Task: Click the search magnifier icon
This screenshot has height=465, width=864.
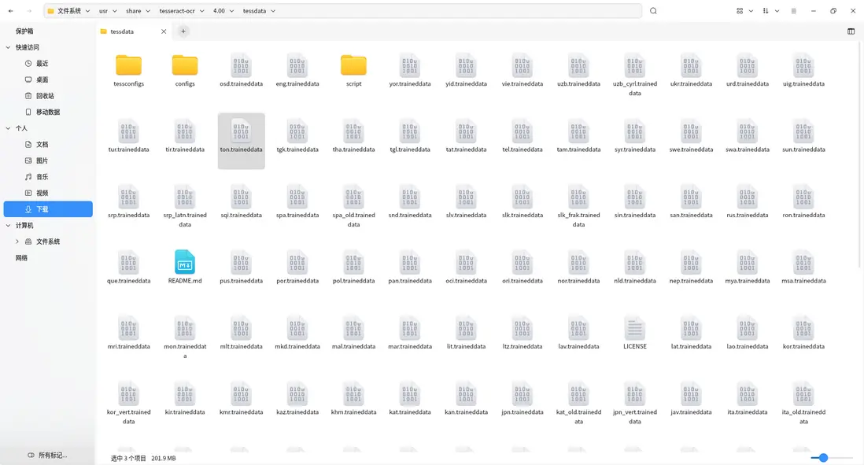Action: point(653,10)
